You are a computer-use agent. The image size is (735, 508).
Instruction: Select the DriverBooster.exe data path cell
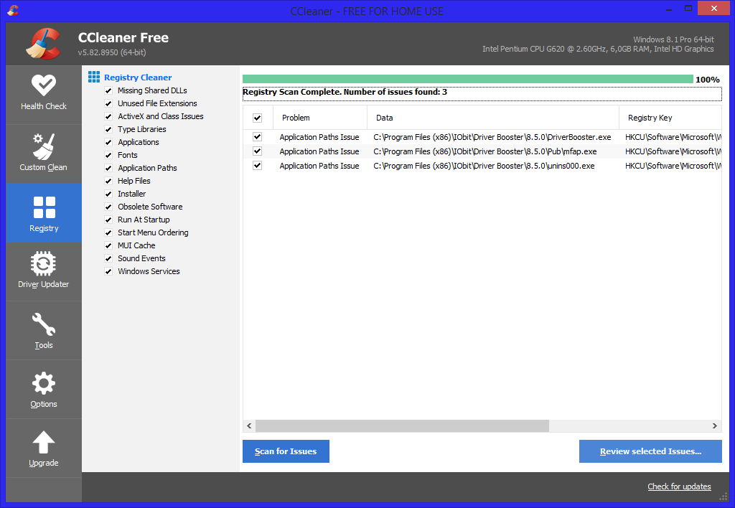(492, 137)
